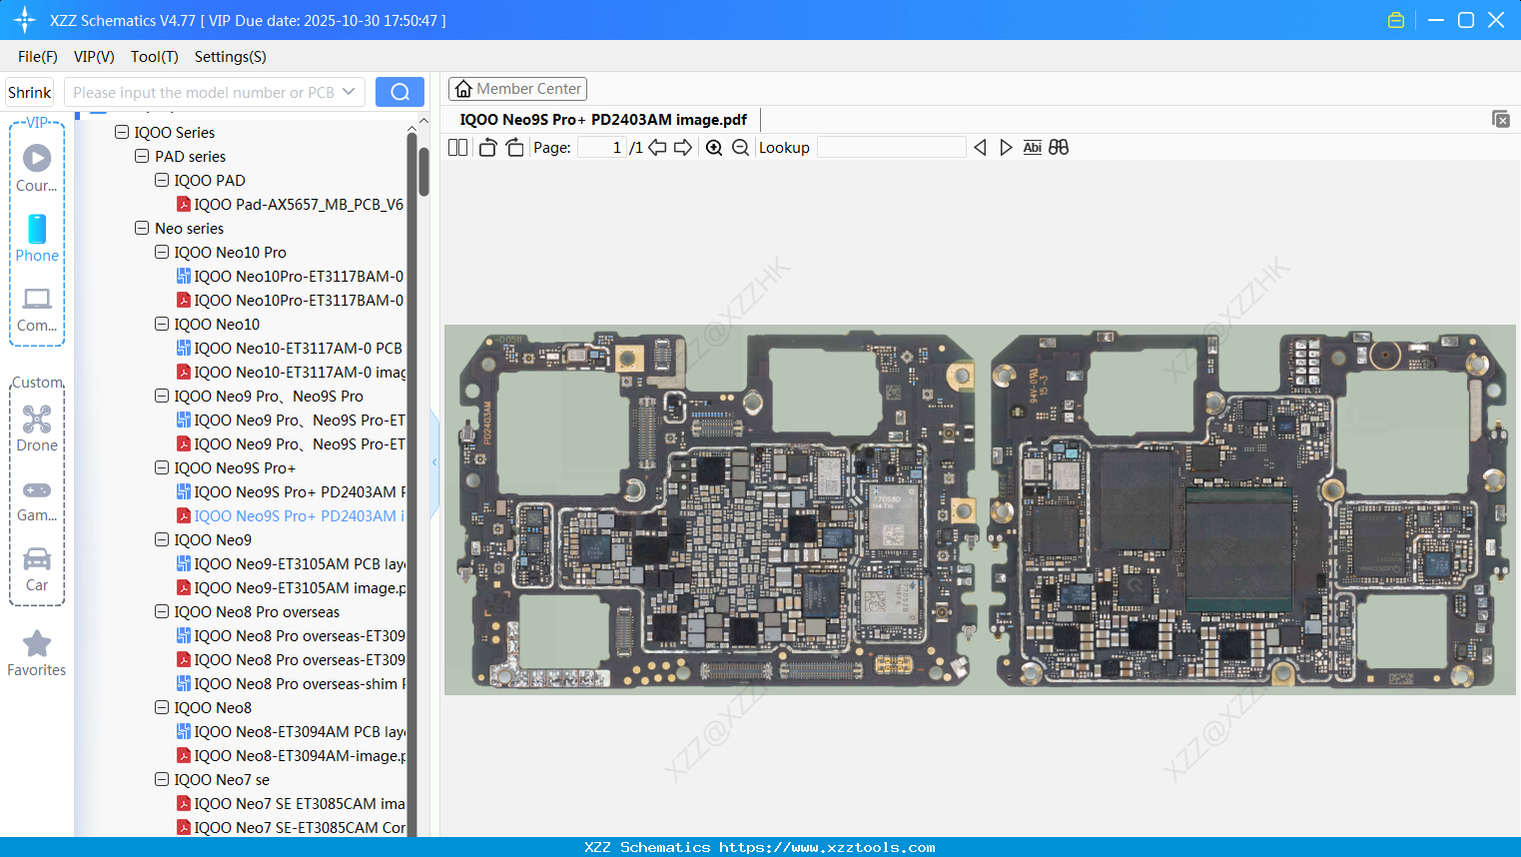This screenshot has width=1521, height=857.
Task: Rotate the page clockwise
Action: (x=514, y=148)
